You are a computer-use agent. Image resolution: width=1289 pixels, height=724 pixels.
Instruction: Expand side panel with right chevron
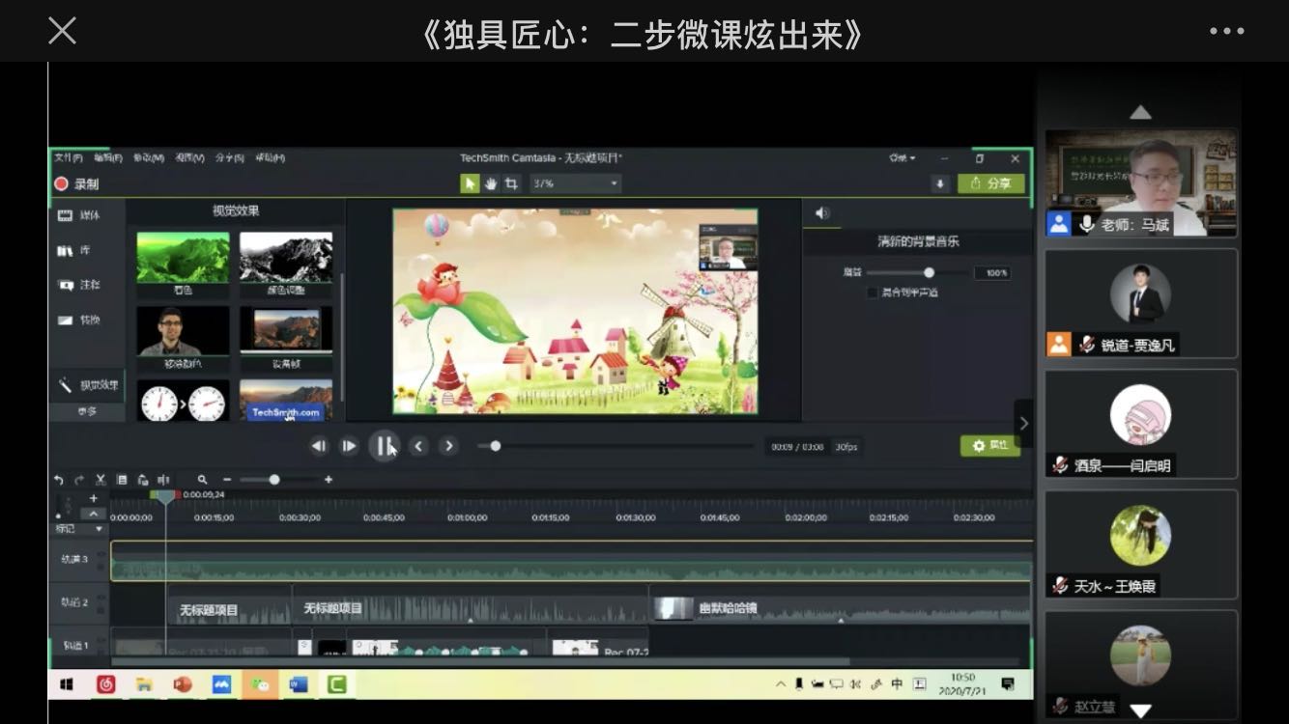pyautogui.click(x=1023, y=422)
